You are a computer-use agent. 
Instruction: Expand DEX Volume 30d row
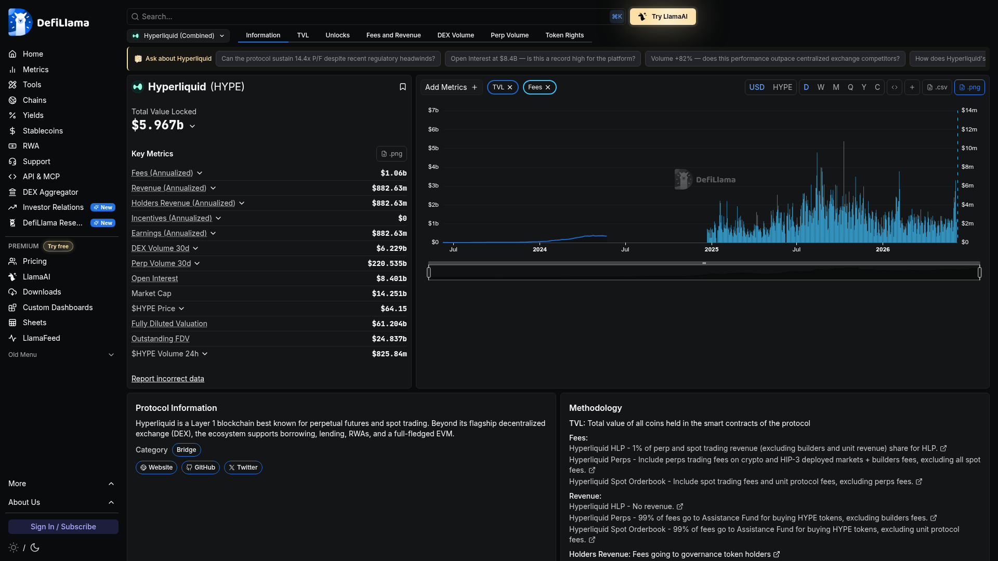coord(195,248)
